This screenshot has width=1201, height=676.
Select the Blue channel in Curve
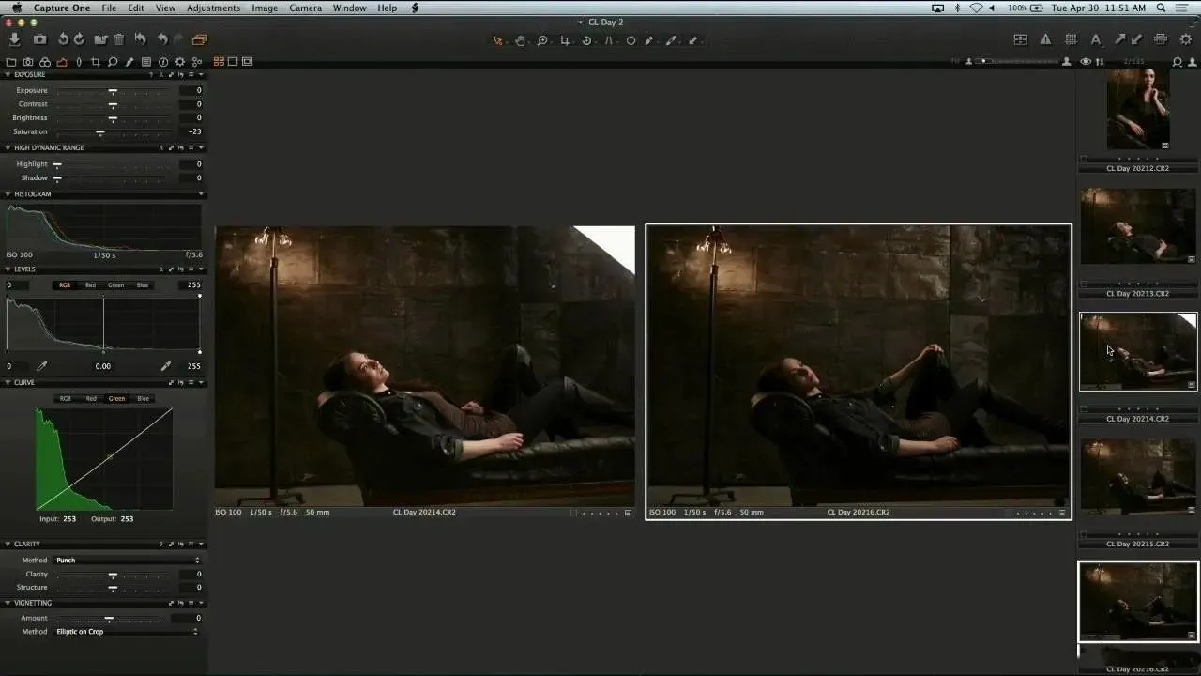click(x=143, y=399)
